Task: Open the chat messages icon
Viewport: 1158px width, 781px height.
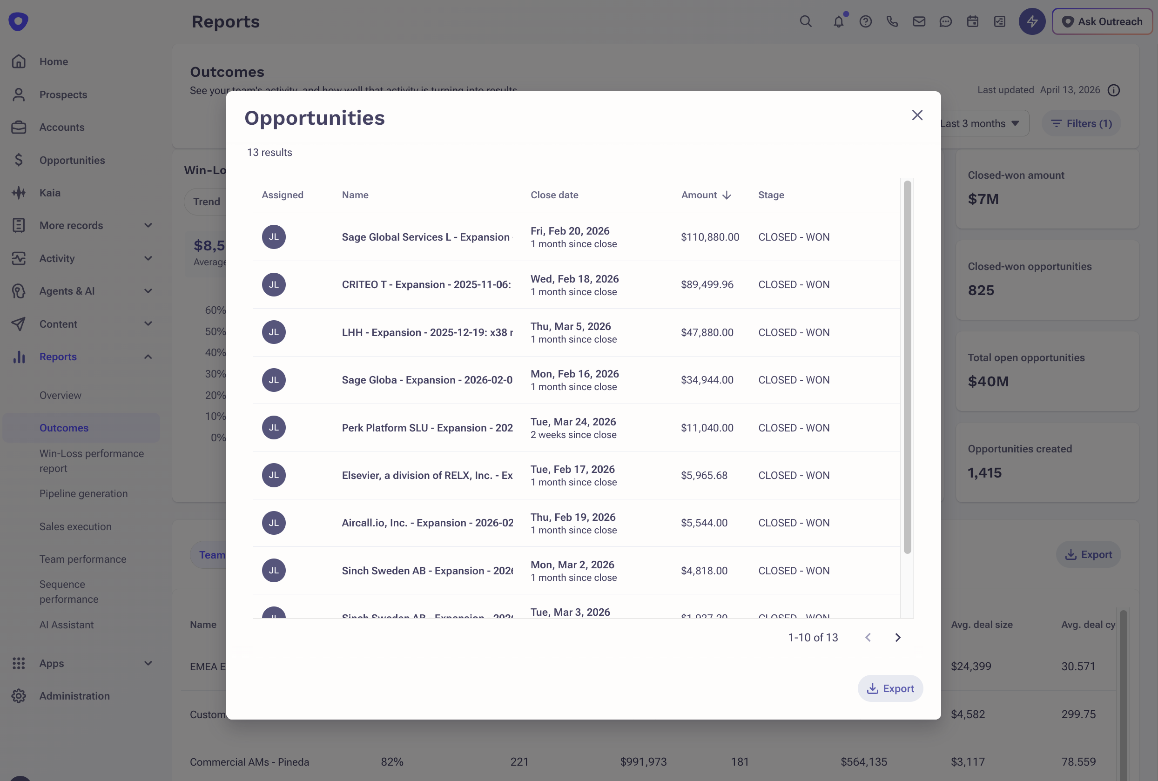Action: (945, 21)
